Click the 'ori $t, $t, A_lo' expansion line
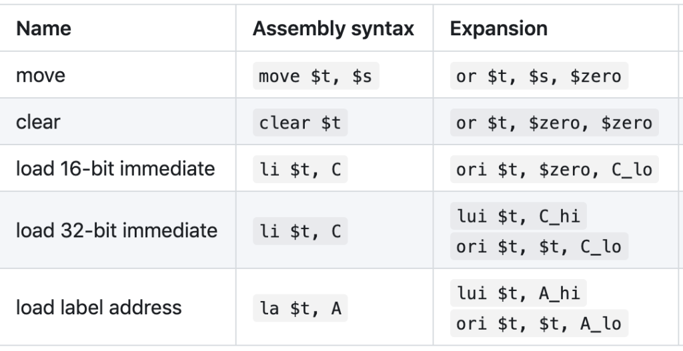 pos(538,323)
